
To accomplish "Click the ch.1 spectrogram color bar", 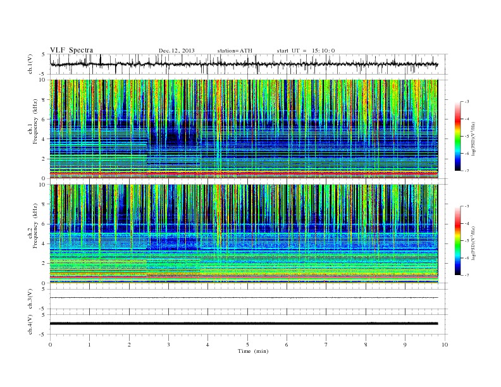I will [x=458, y=136].
